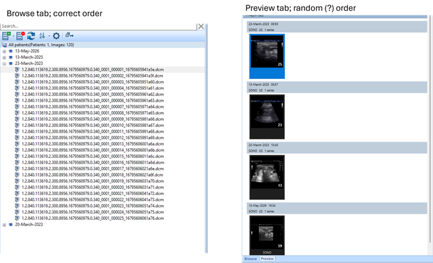Click the DICOM file icon of row 000017
Screen dimensions: 433x263
(x=17, y=169)
